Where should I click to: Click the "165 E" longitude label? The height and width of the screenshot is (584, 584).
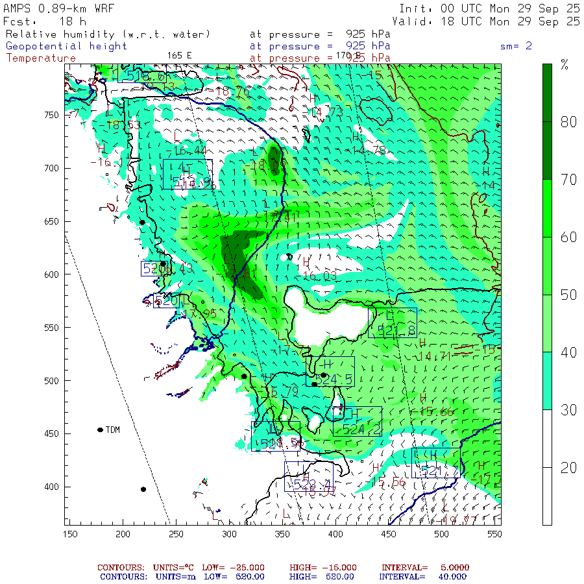pos(180,55)
